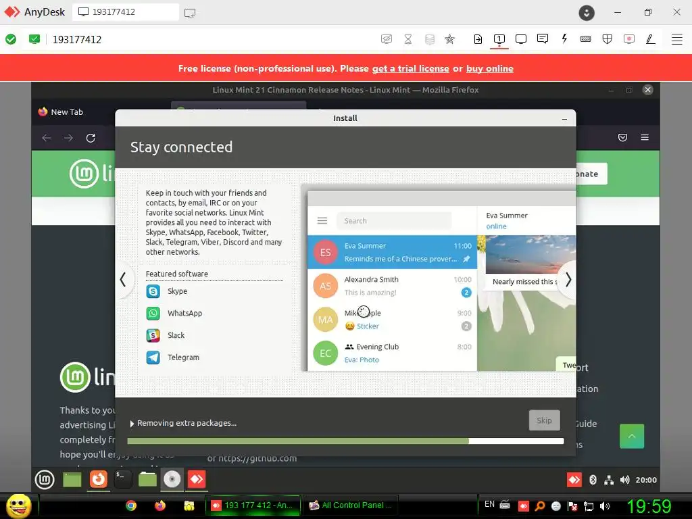Viewport: 692px width, 519px height.
Task: Select the Evening Club chat row
Action: (x=393, y=353)
